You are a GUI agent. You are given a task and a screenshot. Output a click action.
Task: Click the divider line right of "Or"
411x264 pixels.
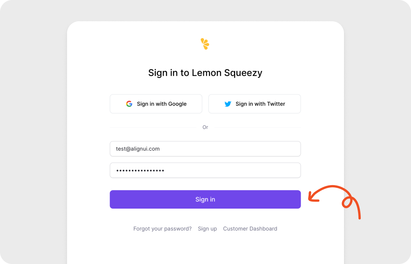click(258, 127)
